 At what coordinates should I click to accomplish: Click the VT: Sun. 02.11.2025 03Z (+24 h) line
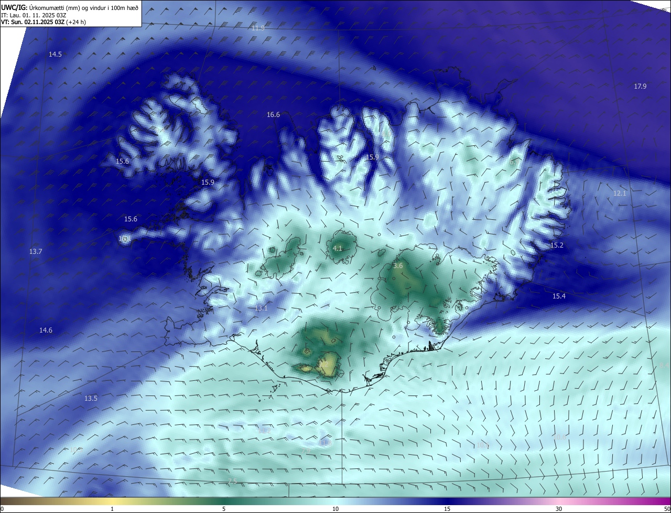[x=43, y=22]
